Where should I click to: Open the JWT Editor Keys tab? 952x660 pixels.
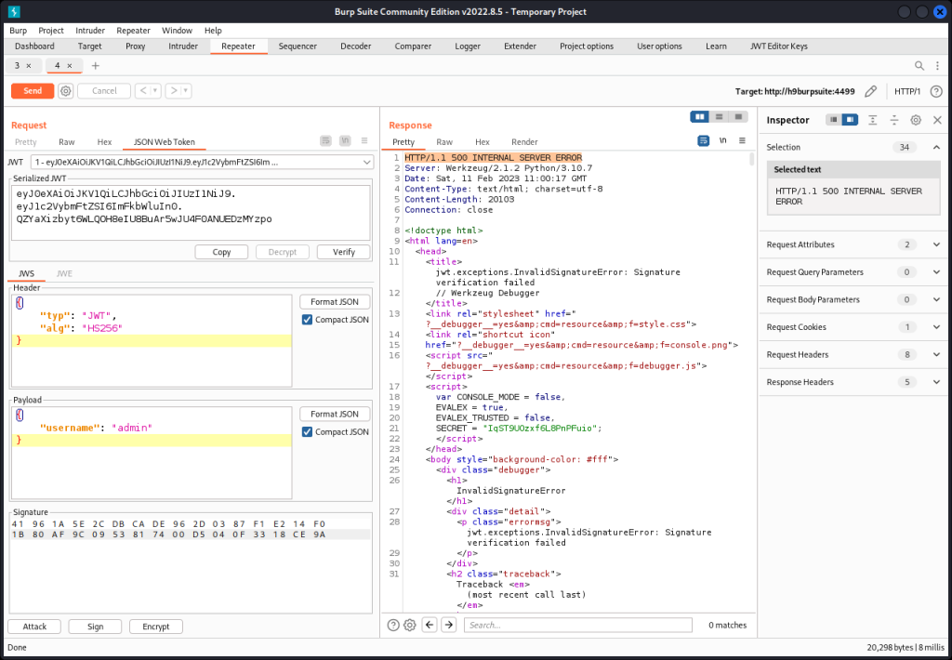tap(779, 46)
